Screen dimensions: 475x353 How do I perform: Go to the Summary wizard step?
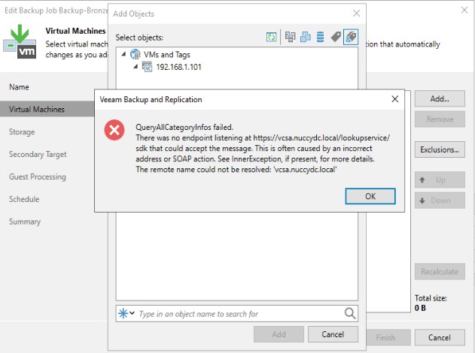[25, 222]
